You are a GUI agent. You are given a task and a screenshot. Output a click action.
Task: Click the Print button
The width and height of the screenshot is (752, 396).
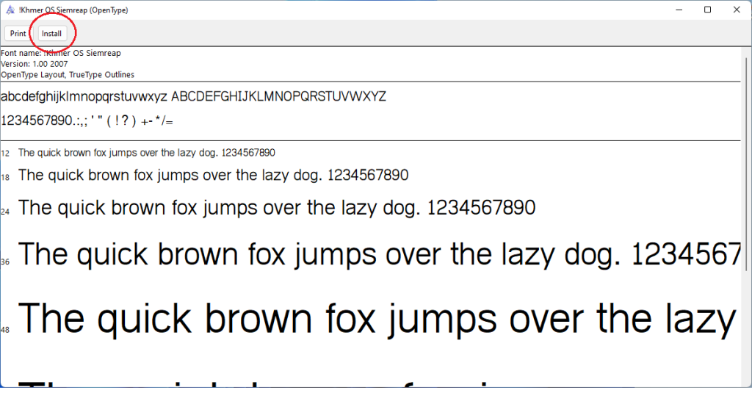tap(18, 34)
